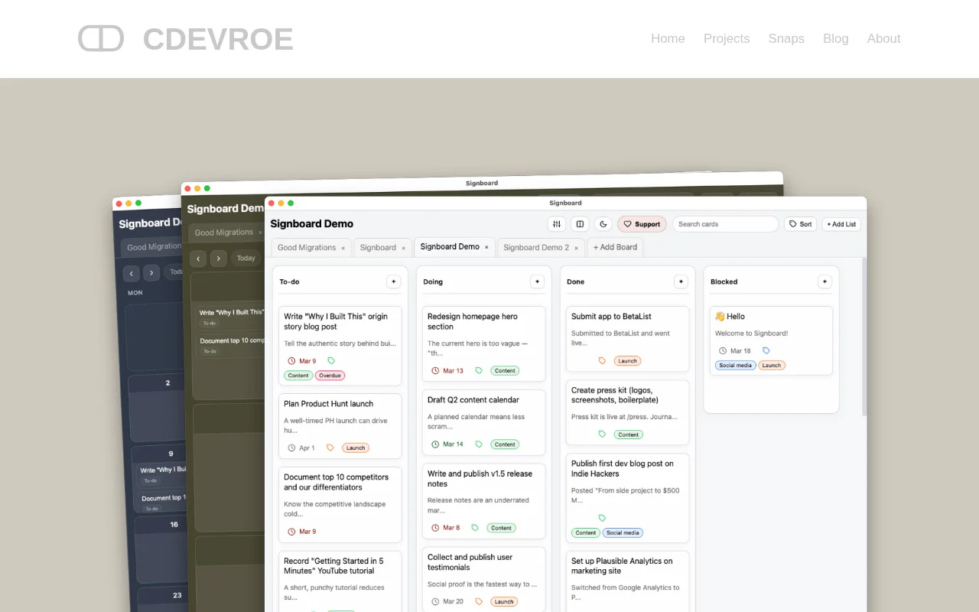Click clock icon on 'Why I Built This' card

[x=291, y=361]
